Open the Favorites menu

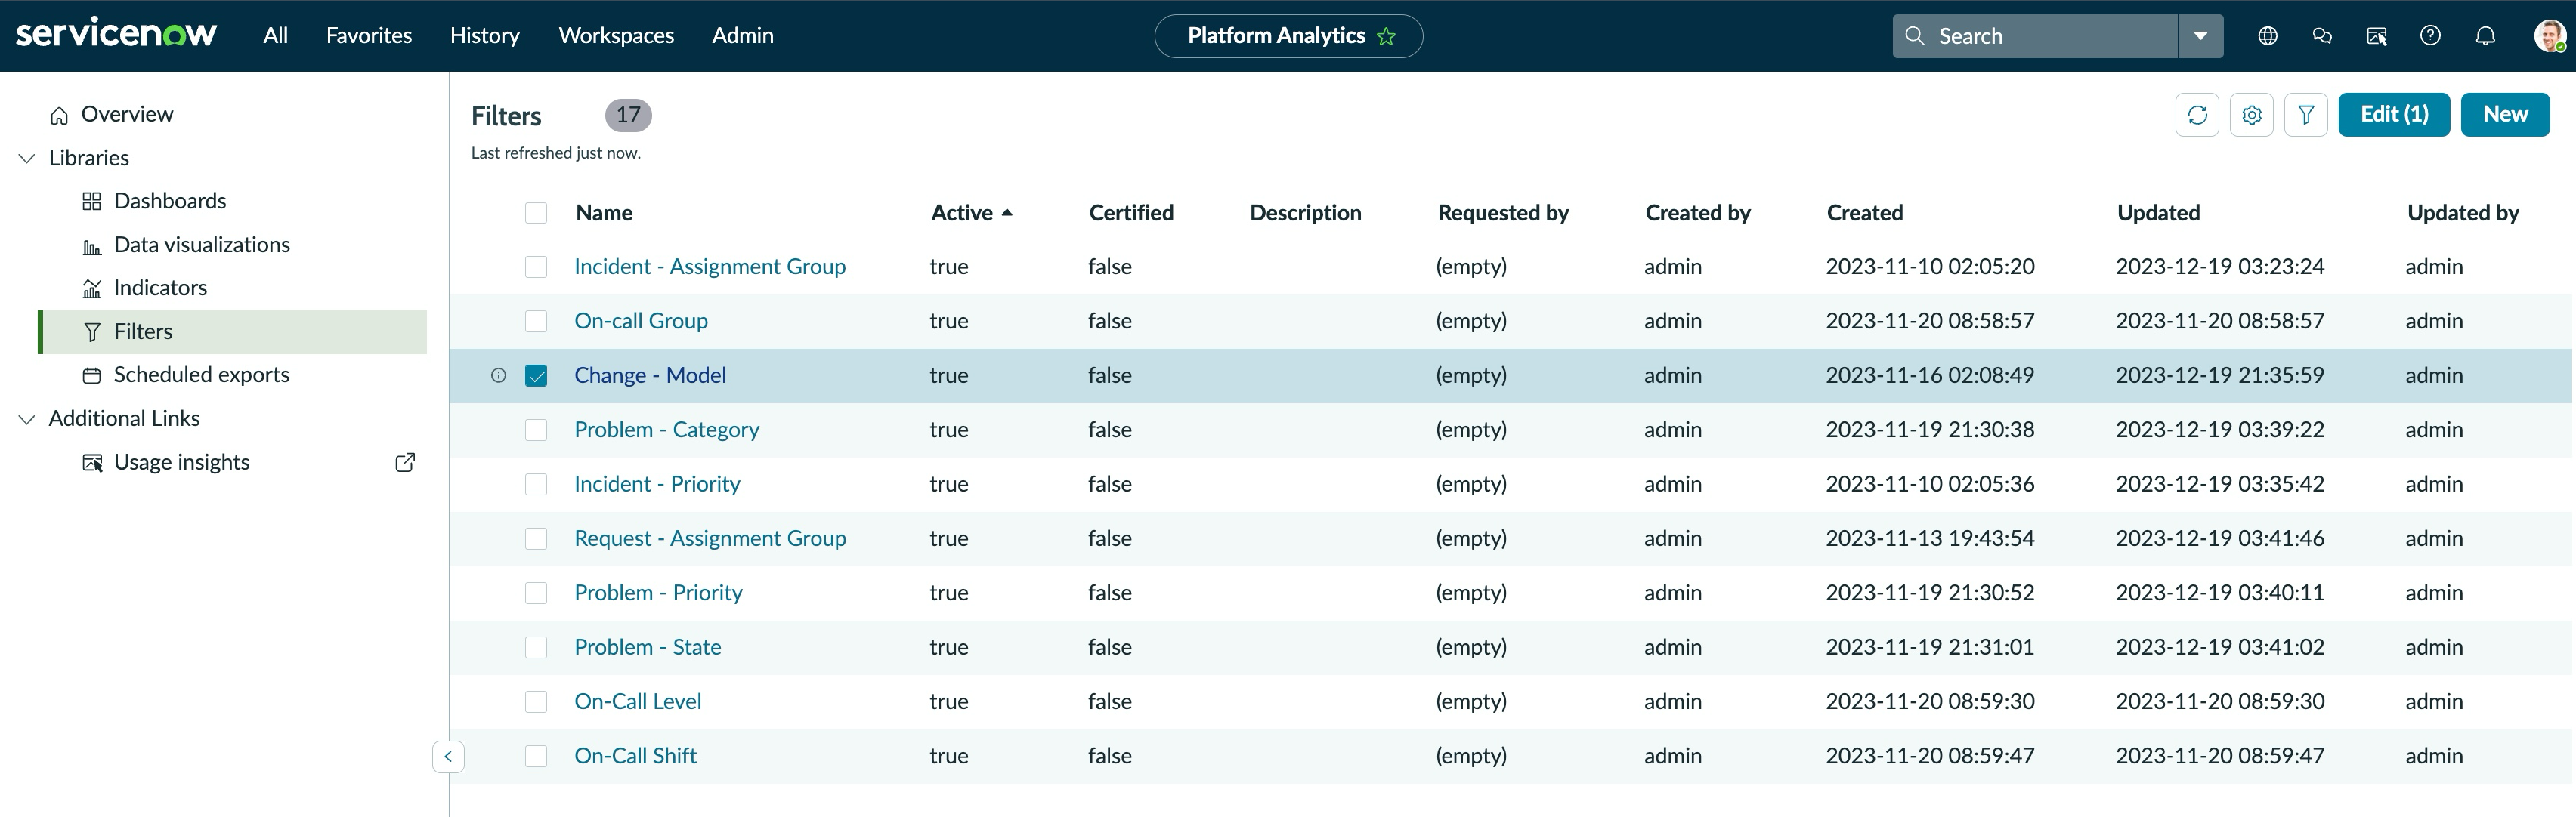click(x=369, y=36)
